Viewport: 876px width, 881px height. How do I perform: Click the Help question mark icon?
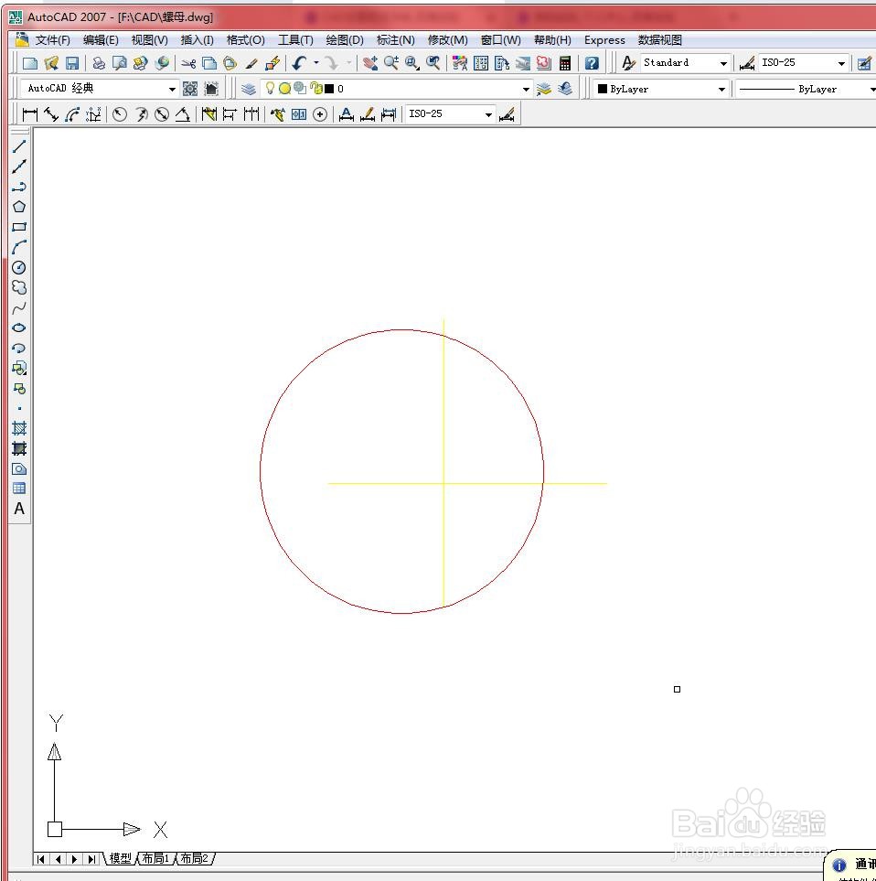[x=592, y=63]
